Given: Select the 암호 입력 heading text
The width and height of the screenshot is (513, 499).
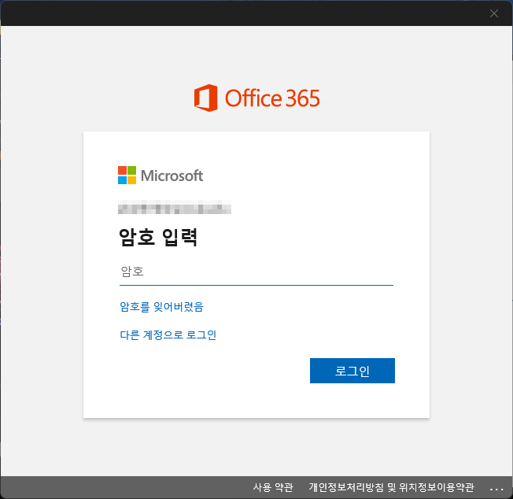Looking at the screenshot, I should click(x=158, y=237).
